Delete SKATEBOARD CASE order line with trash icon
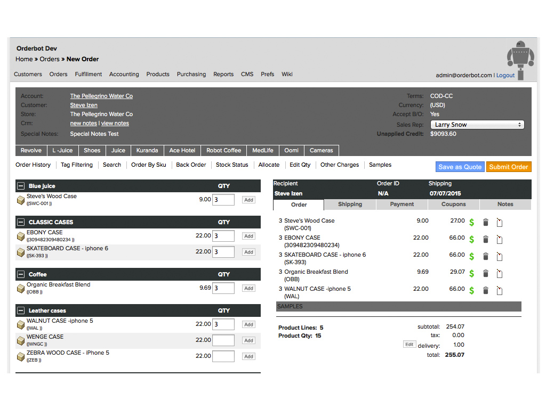 [486, 256]
